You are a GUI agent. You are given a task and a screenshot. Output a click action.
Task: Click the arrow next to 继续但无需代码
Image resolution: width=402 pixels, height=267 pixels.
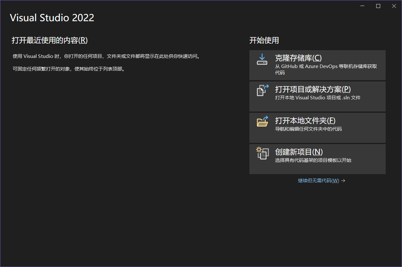pyautogui.click(x=343, y=180)
